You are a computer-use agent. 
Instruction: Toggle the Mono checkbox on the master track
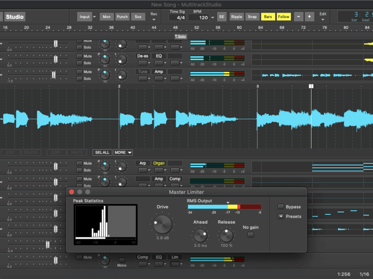pos(122,260)
